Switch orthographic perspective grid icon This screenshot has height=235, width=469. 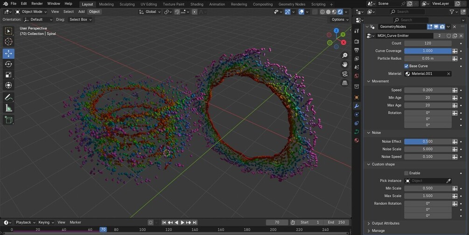(x=344, y=83)
